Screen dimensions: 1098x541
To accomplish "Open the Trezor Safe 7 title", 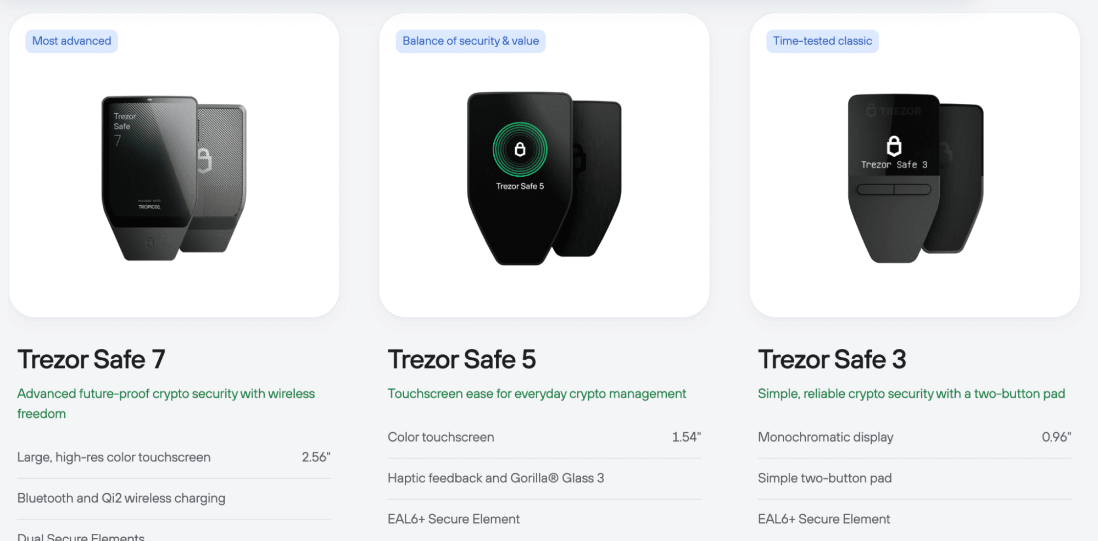I will click(91, 360).
